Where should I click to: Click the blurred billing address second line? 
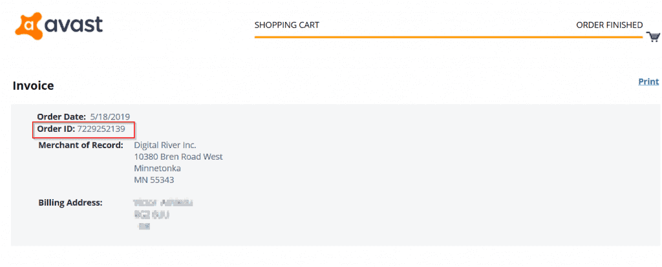[x=151, y=215]
